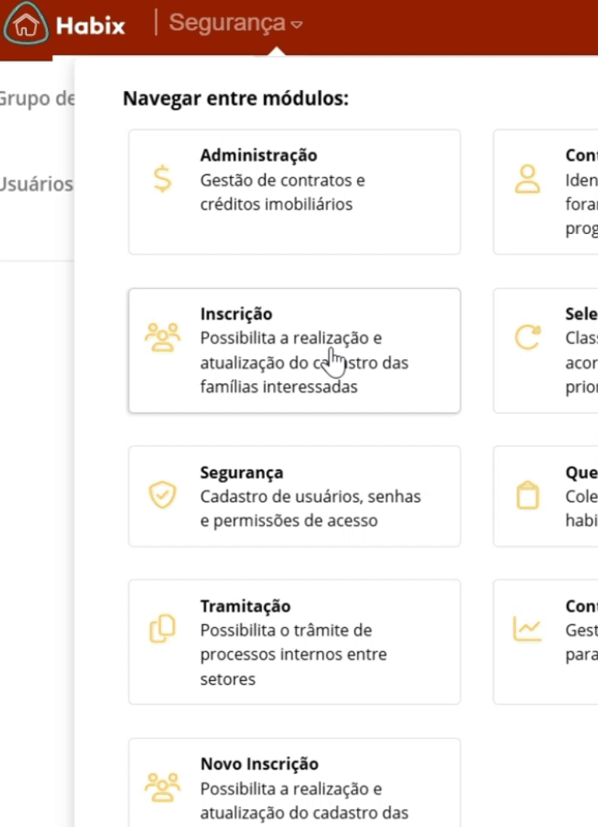Click the people group Inscrição icon
The width and height of the screenshot is (598, 827).
(163, 337)
